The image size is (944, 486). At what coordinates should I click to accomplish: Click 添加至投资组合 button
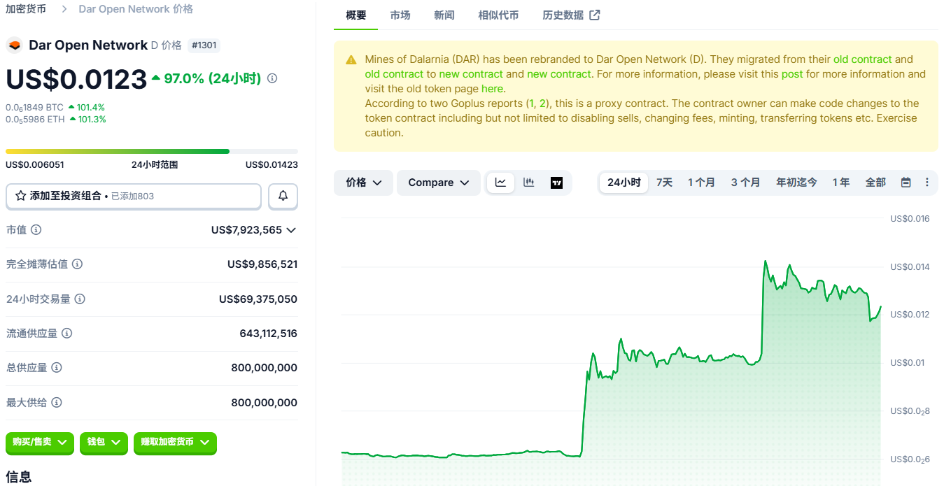133,196
